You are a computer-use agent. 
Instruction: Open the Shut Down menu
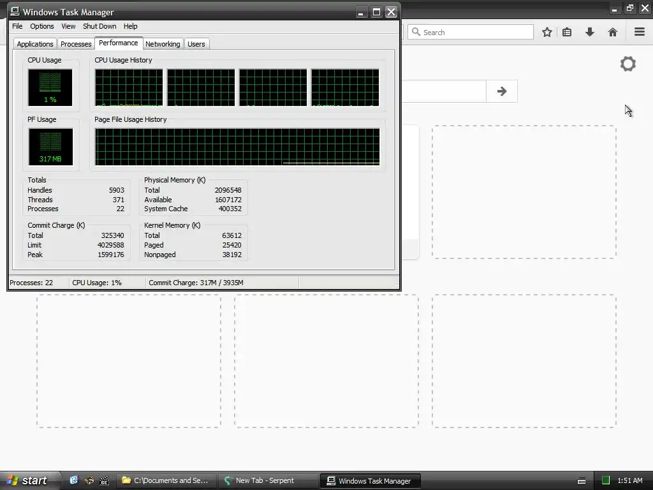point(99,26)
